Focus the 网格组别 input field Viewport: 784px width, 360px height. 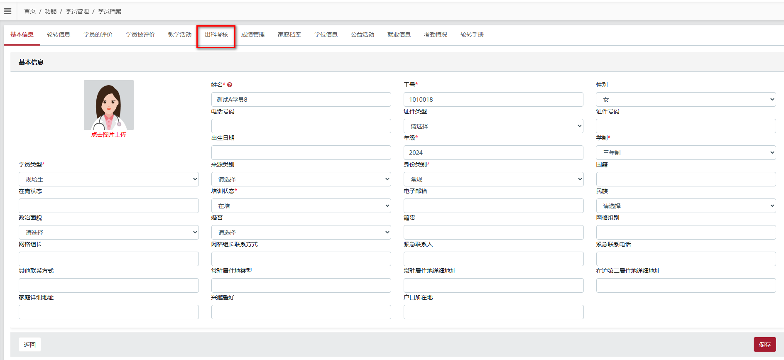click(686, 233)
